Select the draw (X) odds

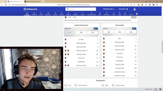coord(120,32)
